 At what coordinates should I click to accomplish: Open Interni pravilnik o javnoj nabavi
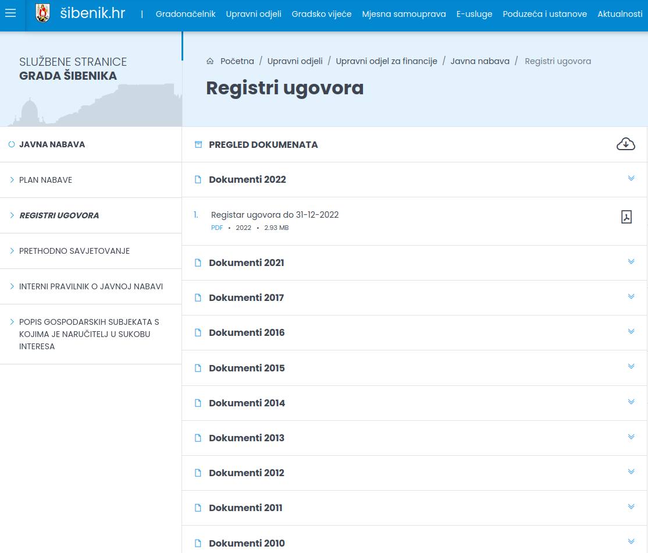pos(91,286)
